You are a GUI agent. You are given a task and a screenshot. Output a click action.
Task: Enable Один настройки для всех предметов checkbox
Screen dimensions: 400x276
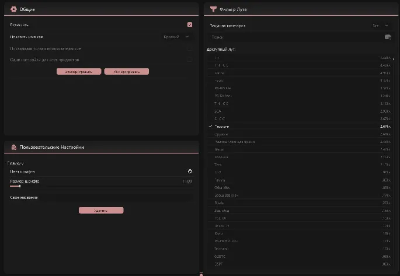(190, 60)
